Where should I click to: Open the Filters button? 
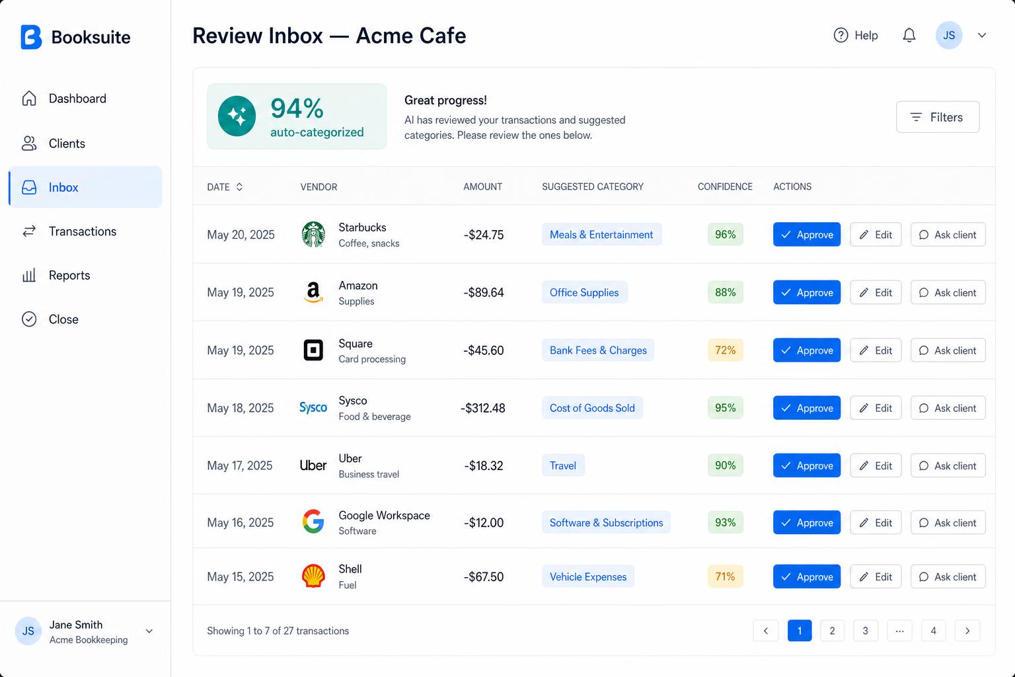tap(938, 117)
